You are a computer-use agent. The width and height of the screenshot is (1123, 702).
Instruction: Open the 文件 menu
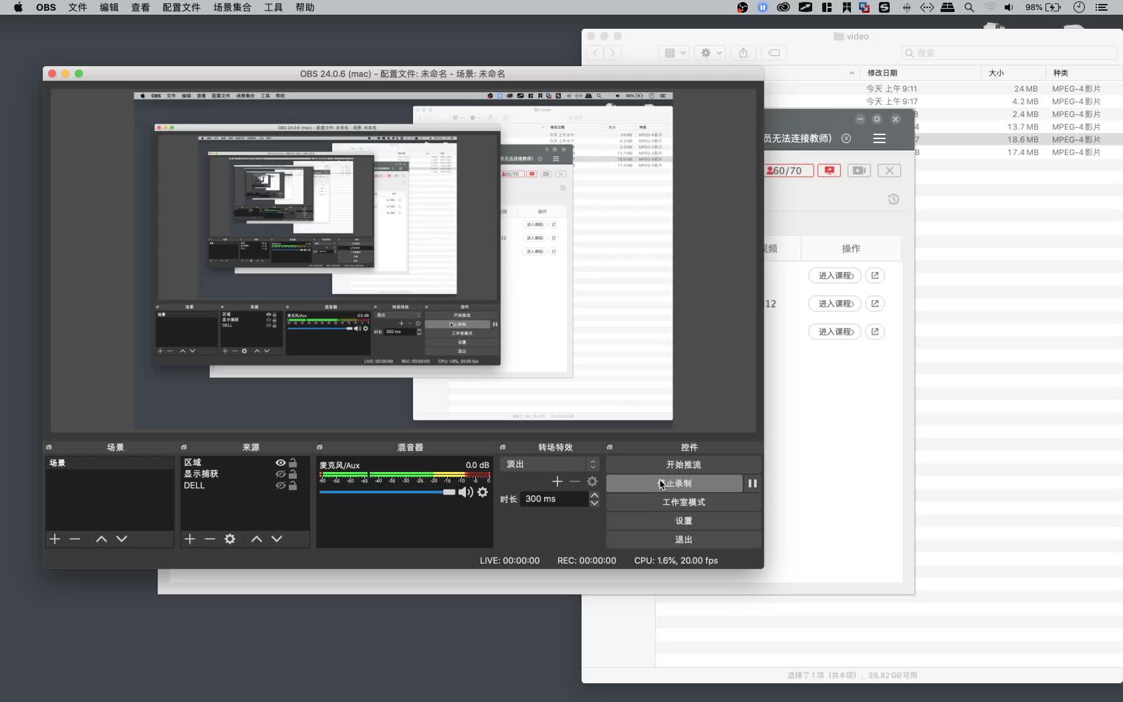pyautogui.click(x=78, y=7)
